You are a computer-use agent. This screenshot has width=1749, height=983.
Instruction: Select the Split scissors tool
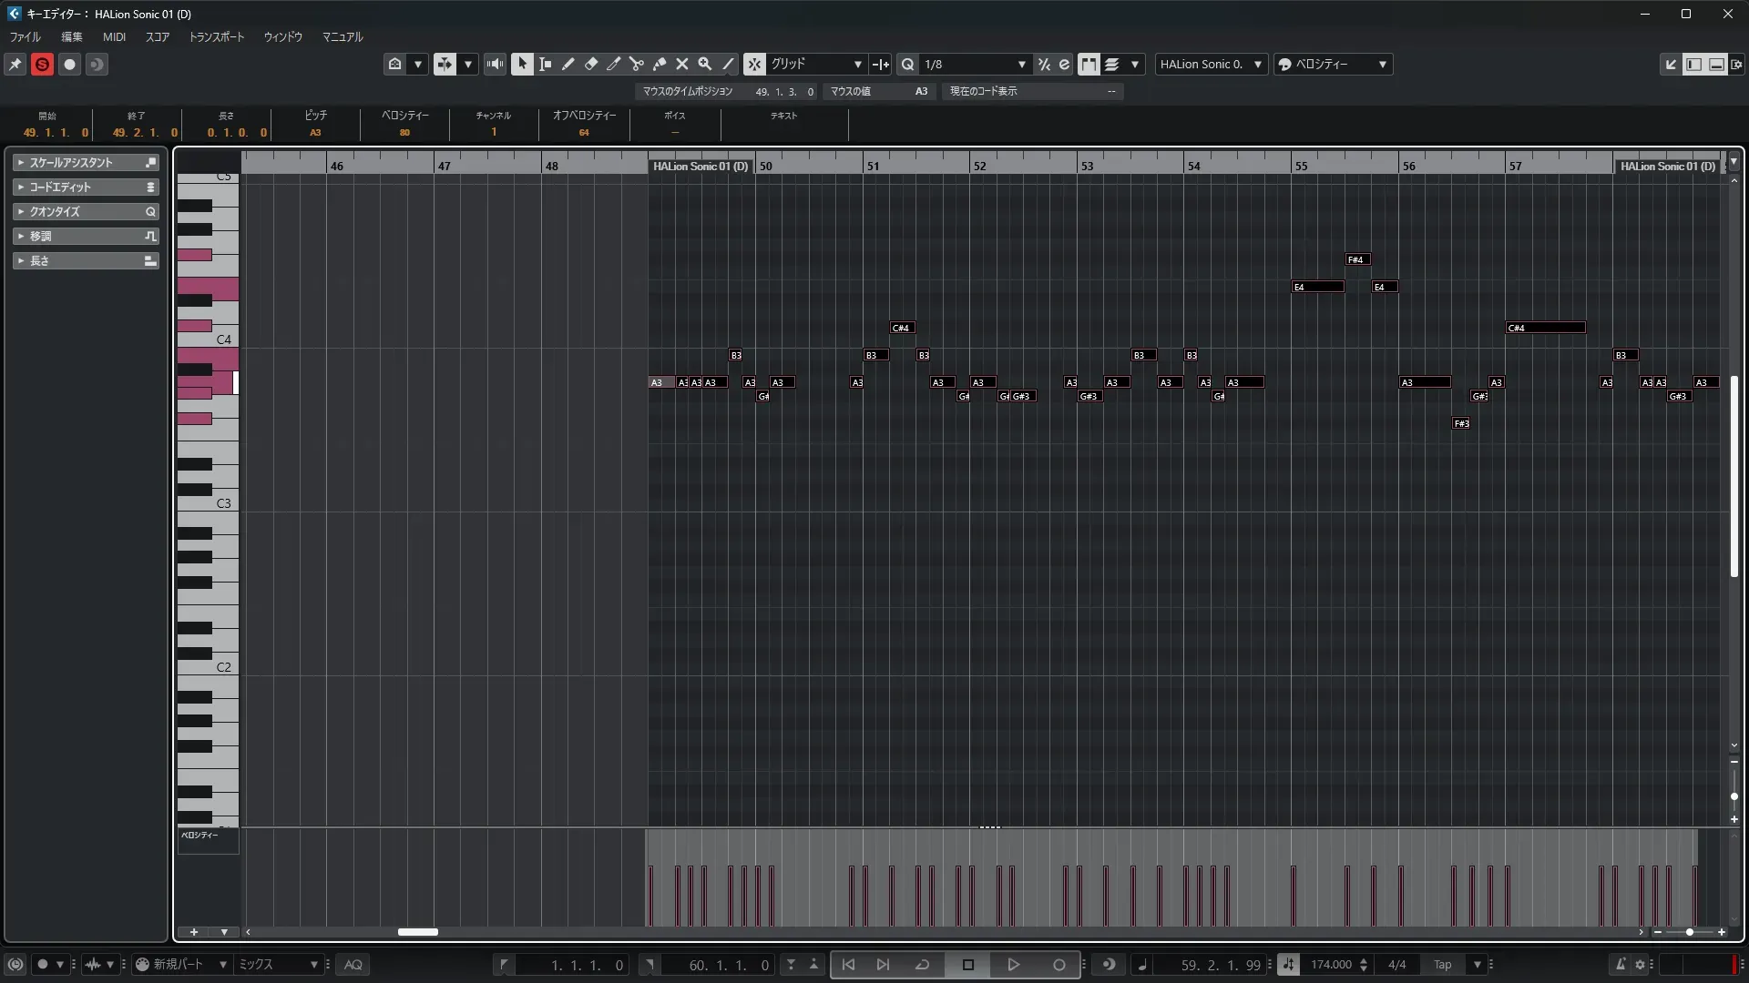(x=636, y=64)
